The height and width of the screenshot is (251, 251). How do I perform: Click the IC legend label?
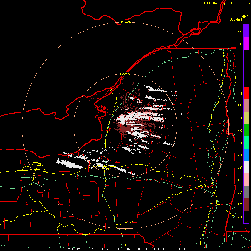tap(239, 180)
